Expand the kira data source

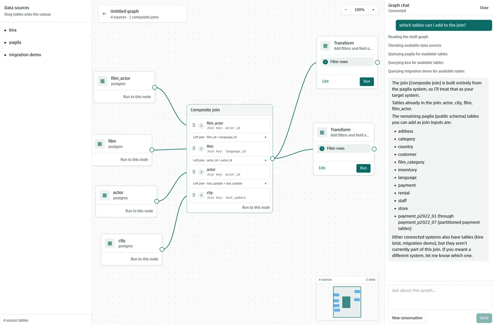point(10,30)
